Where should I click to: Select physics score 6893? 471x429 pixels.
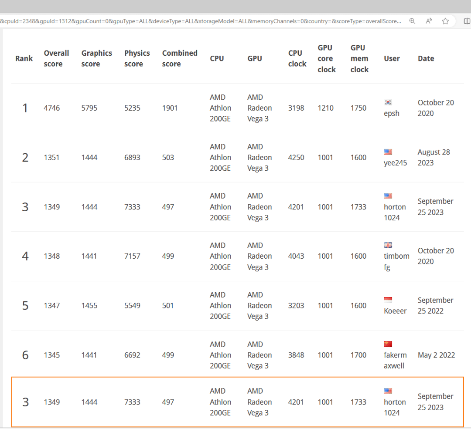click(132, 158)
